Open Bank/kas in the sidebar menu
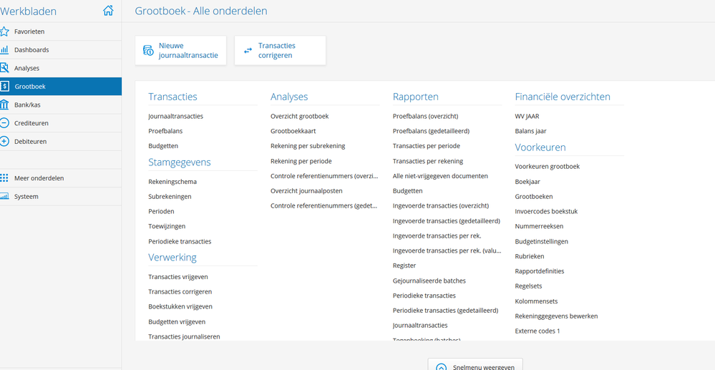715x370 pixels. point(27,104)
